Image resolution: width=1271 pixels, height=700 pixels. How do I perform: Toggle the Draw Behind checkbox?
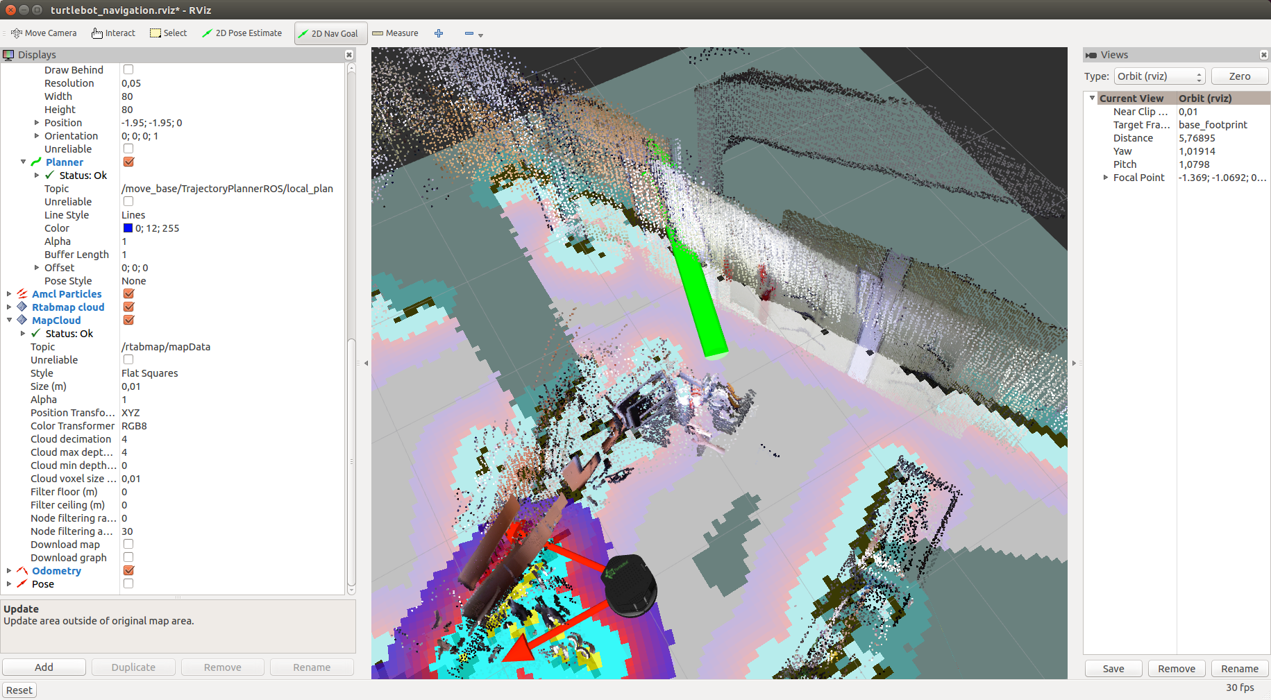pyautogui.click(x=128, y=69)
